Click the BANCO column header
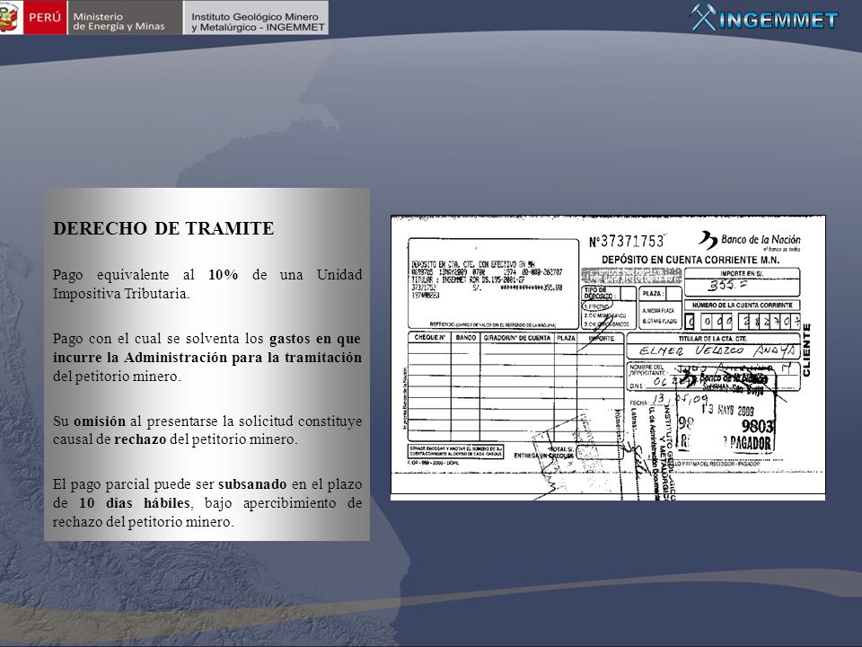The height and width of the screenshot is (647, 862). point(466,338)
